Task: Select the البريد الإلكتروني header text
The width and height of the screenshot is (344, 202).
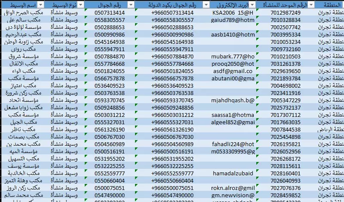Action: pos(233,5)
